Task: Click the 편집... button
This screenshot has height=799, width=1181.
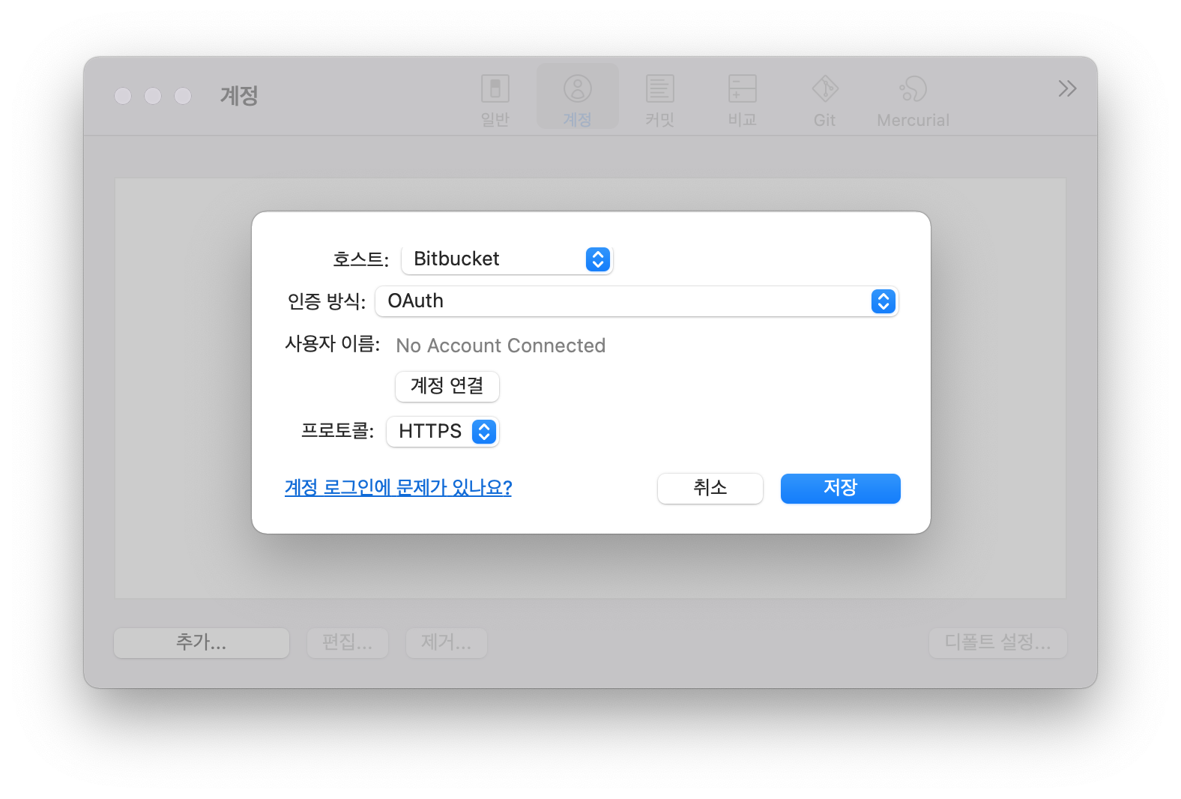Action: (x=347, y=642)
